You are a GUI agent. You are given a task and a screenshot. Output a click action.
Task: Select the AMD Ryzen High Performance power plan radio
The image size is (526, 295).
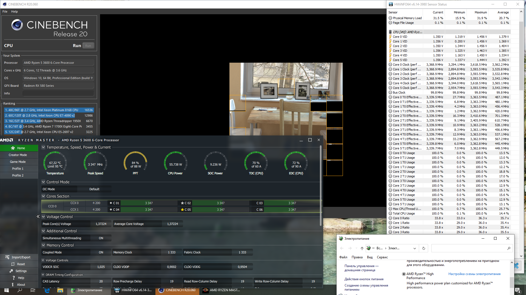[x=404, y=274]
